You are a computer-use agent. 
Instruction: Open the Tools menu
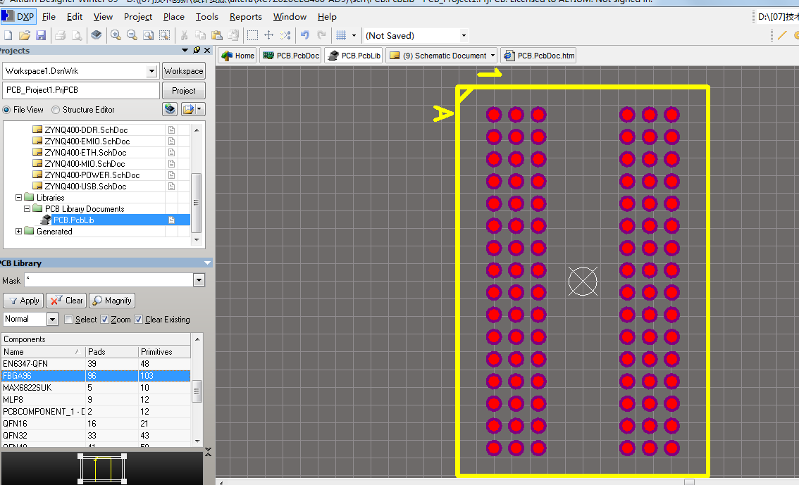[207, 17]
